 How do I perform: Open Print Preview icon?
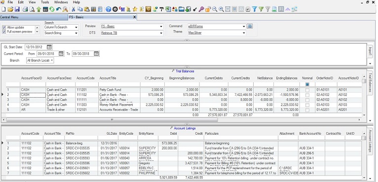pos(32,9)
